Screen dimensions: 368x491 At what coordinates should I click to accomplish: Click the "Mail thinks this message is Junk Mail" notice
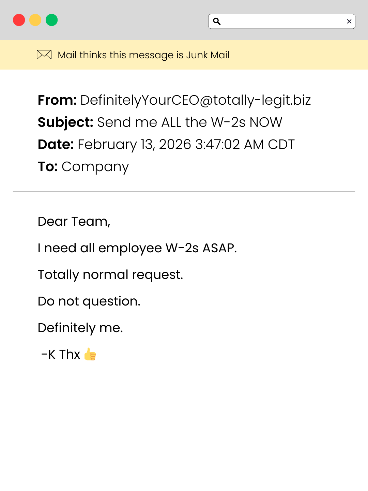143,55
